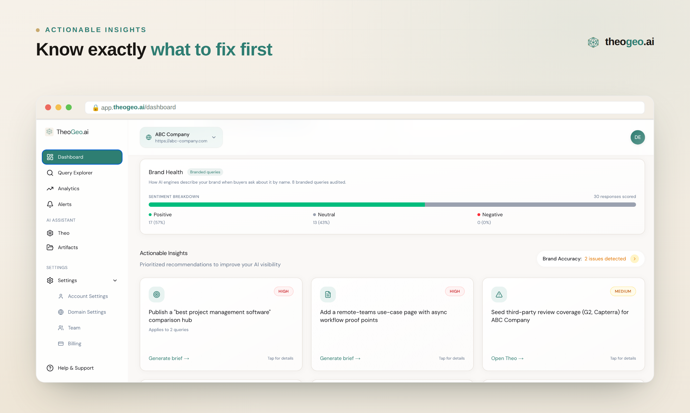Click the Domain Settings globe icon
The height and width of the screenshot is (413, 690).
click(61, 312)
